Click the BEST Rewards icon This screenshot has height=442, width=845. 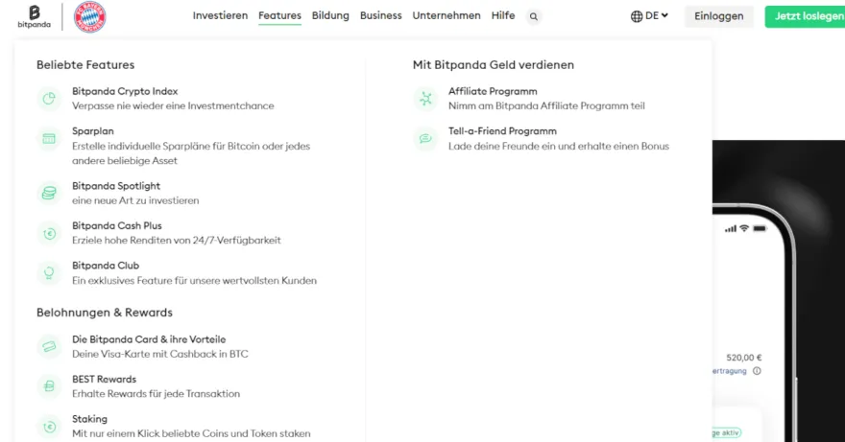(49, 386)
